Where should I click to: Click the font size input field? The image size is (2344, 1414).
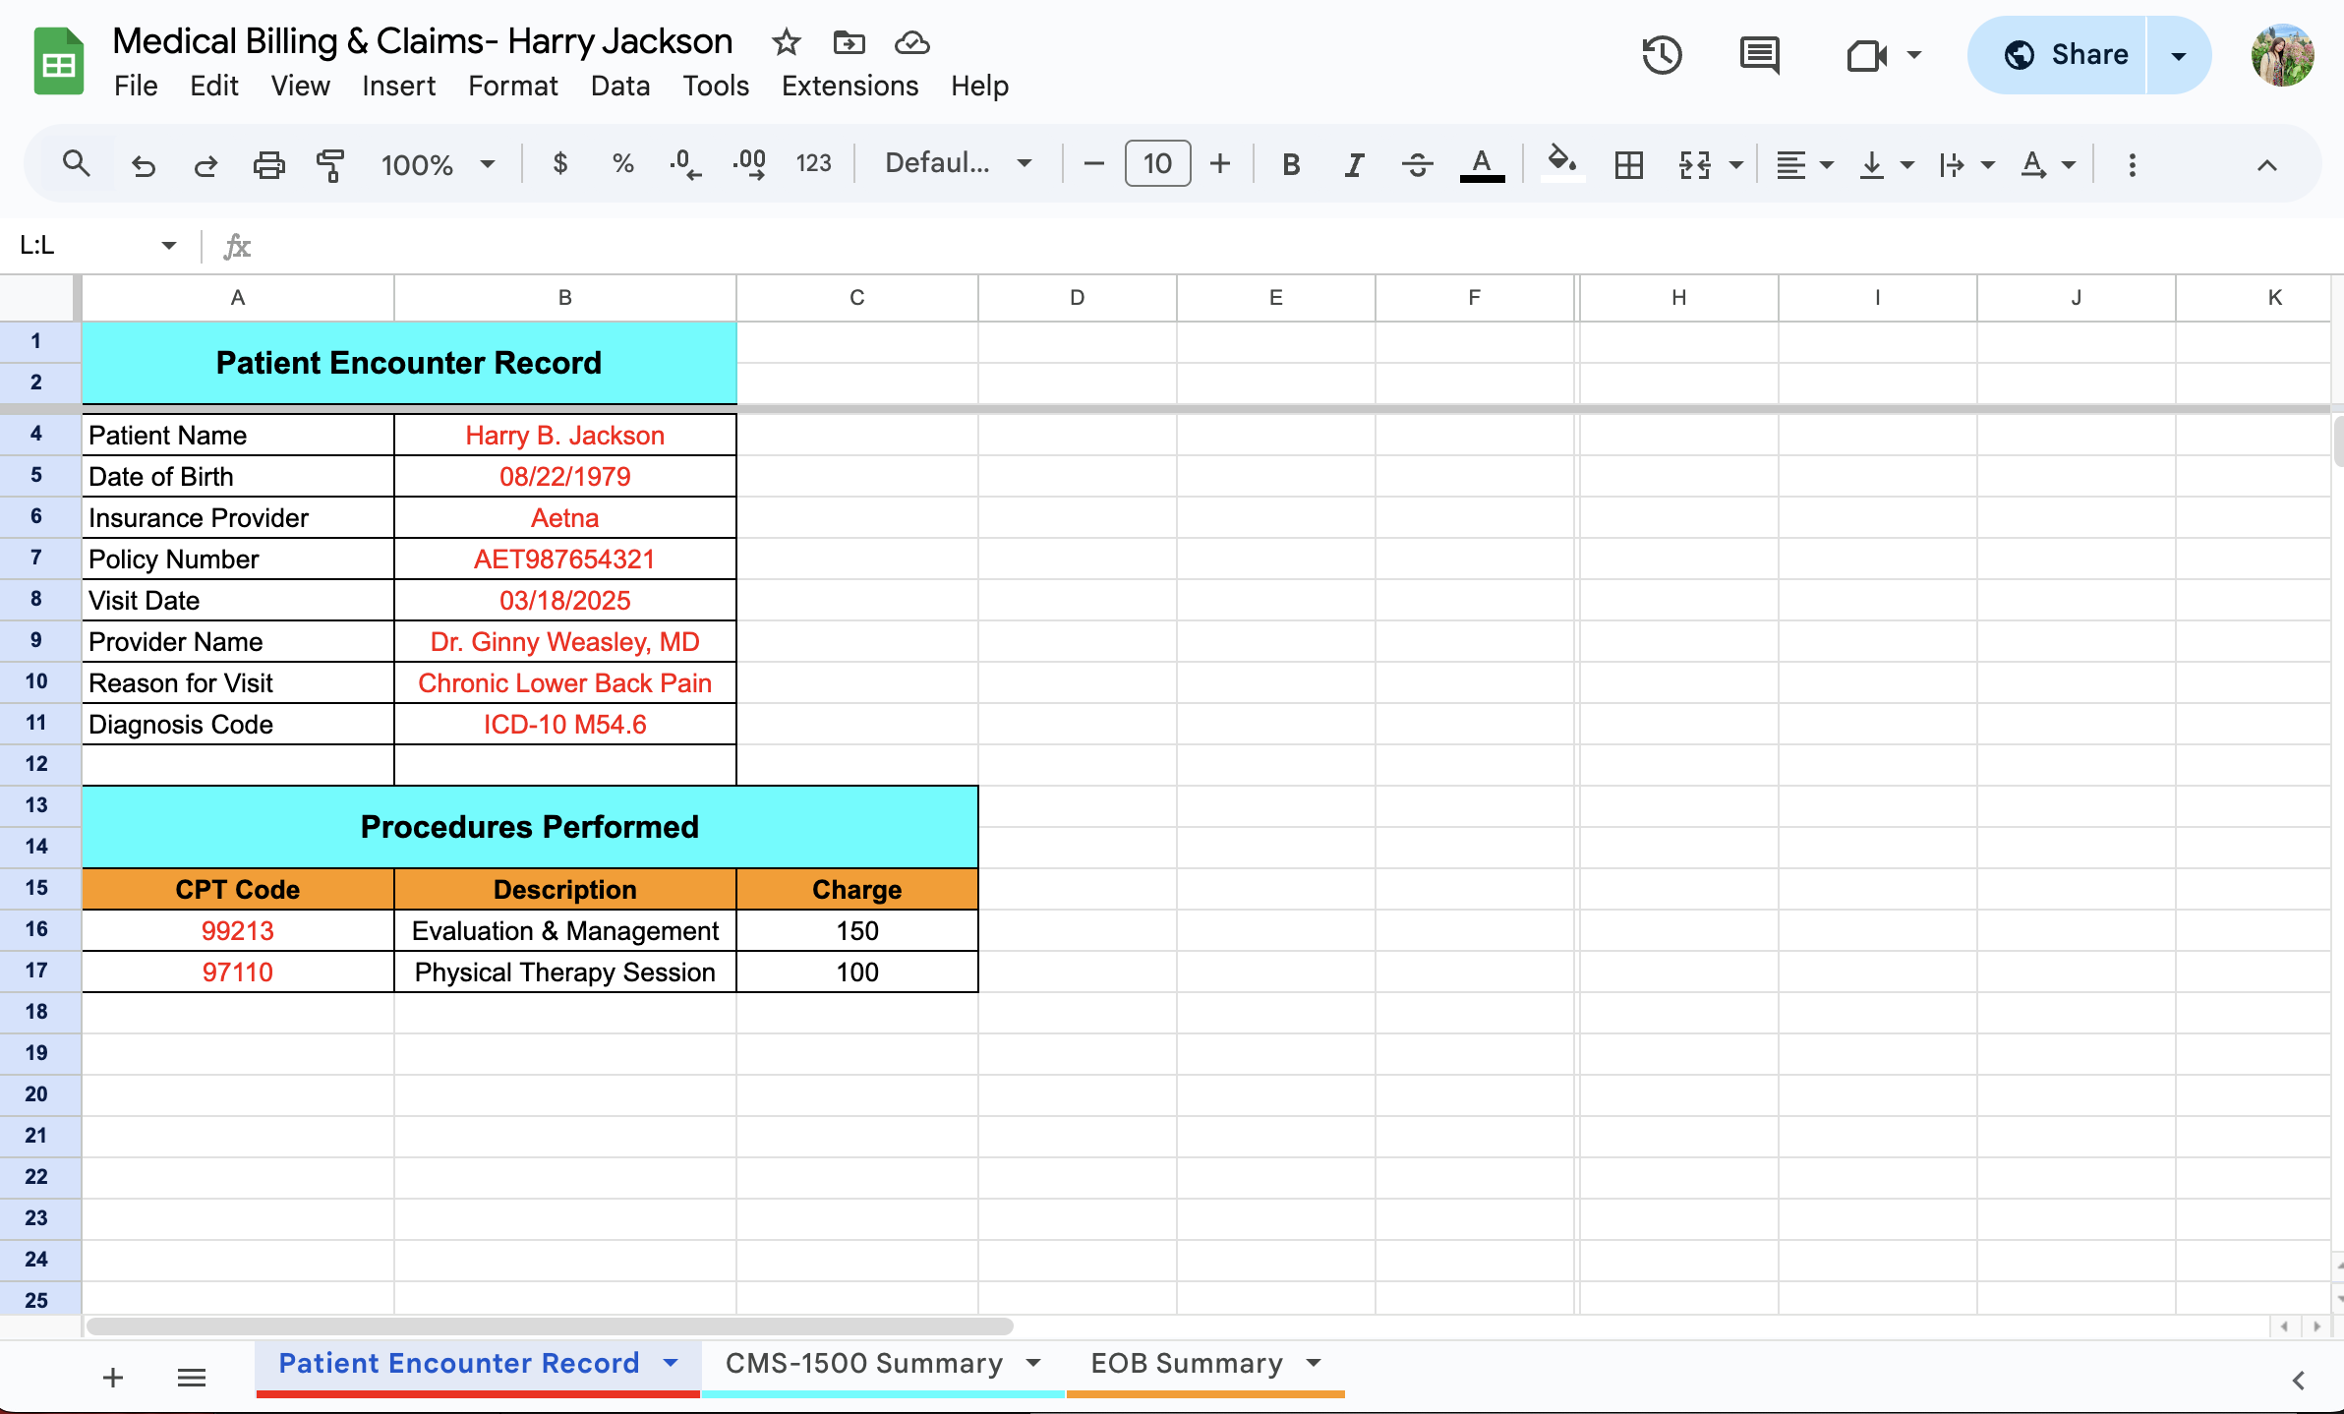point(1157,163)
